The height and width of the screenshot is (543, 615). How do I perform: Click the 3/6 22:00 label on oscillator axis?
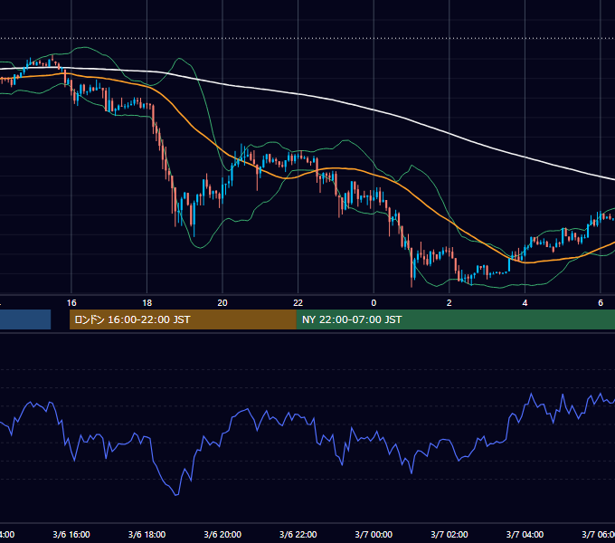coord(298,534)
